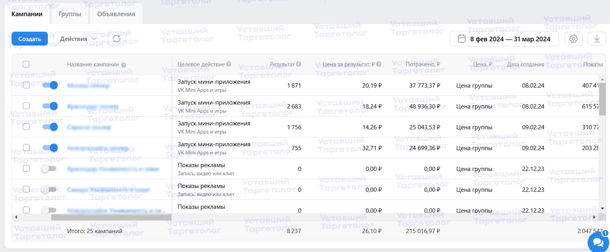Open the Объявления tab

point(116,14)
